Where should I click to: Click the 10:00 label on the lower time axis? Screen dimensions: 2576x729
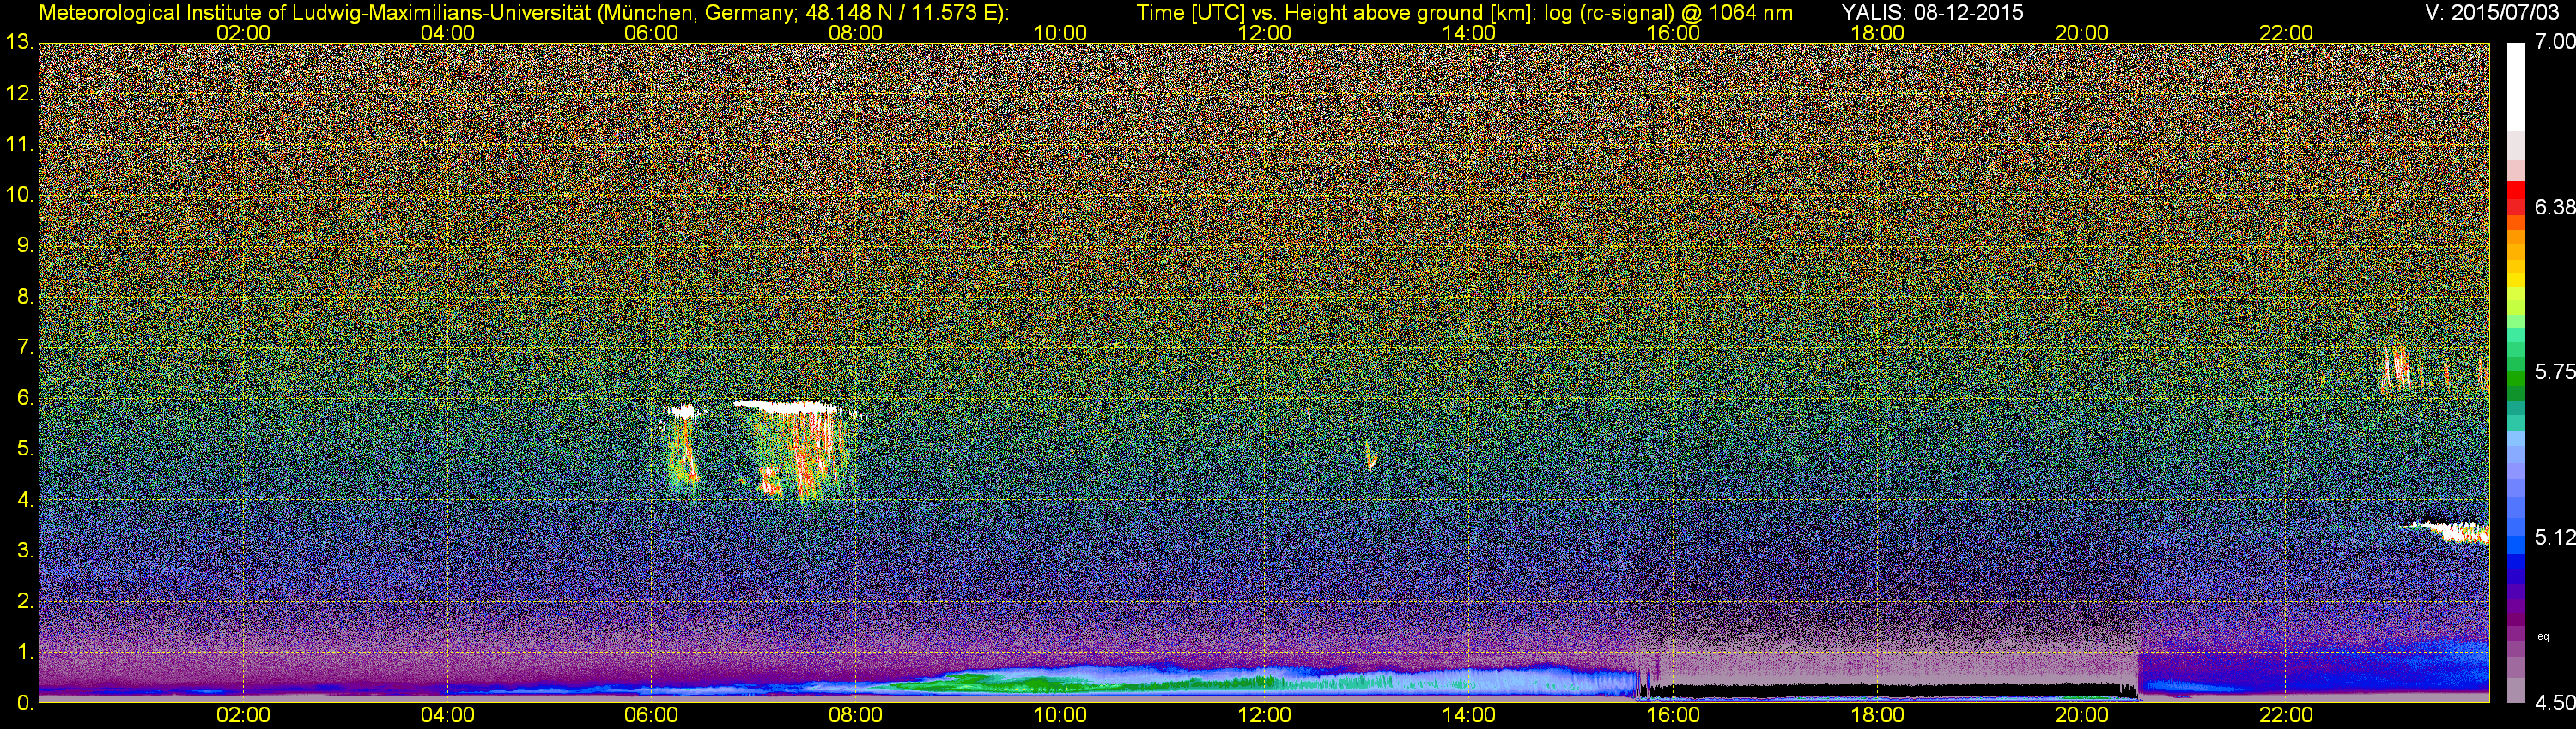click(1060, 715)
